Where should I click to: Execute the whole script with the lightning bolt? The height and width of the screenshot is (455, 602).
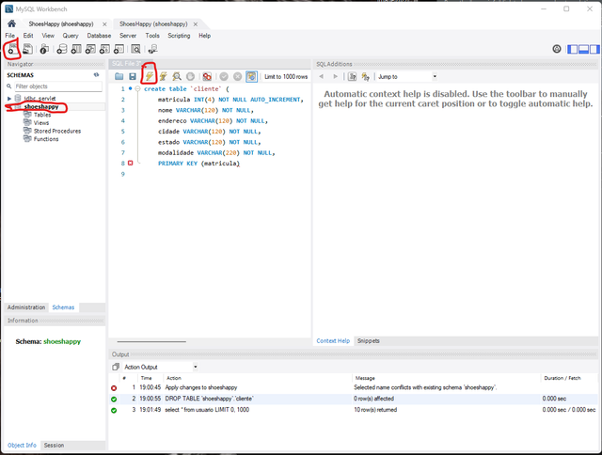pyautogui.click(x=149, y=77)
